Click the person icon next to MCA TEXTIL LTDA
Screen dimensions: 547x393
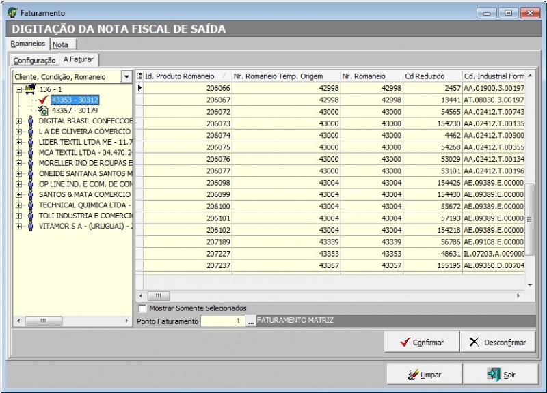29,152
